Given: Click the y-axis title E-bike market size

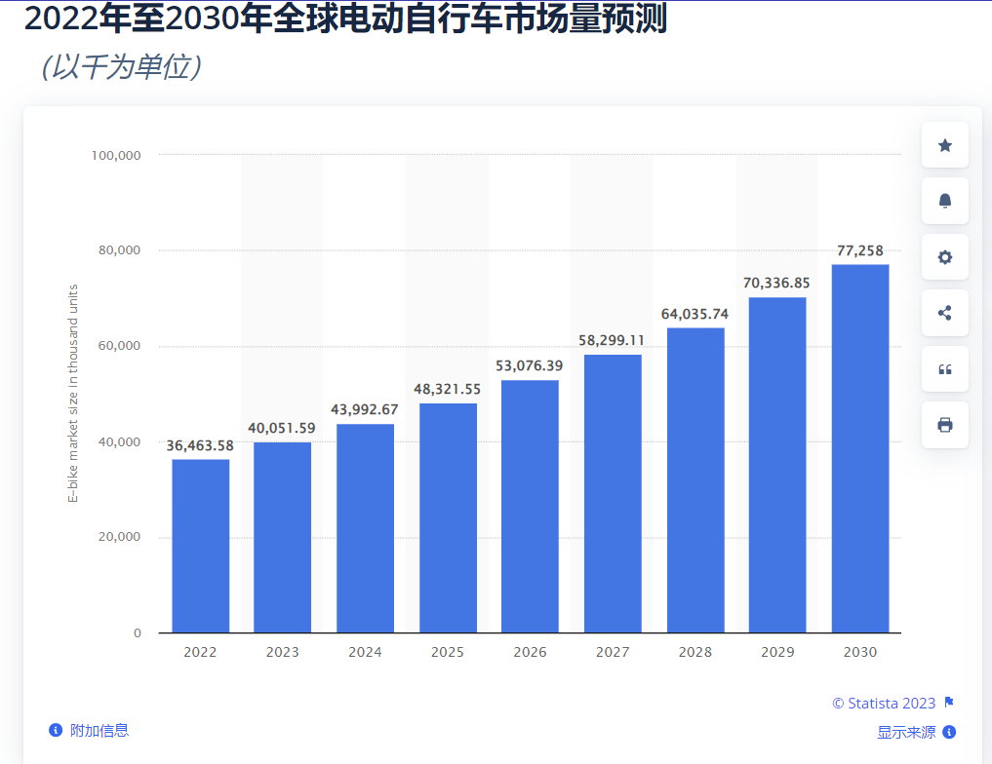Looking at the screenshot, I should (73, 394).
